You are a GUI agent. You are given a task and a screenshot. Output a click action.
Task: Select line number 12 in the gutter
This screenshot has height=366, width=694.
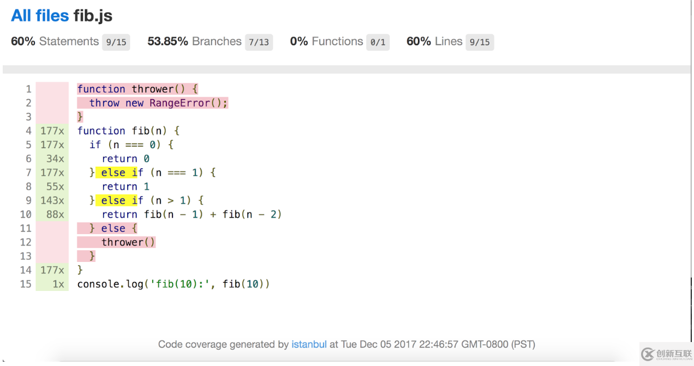click(x=26, y=242)
